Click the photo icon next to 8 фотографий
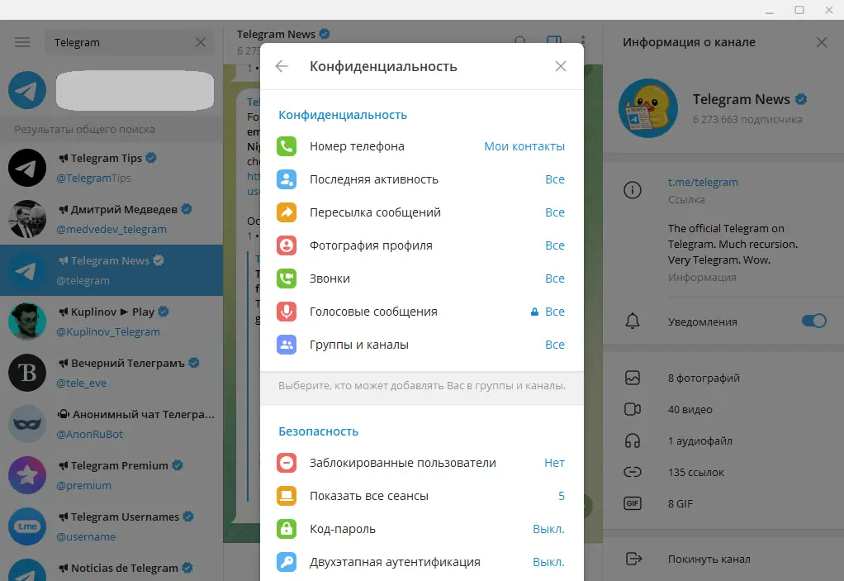The height and width of the screenshot is (581, 844). click(633, 378)
